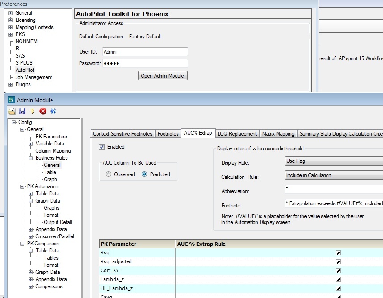This screenshot has height=298, width=383.
Task: Select SAS in the Preferences tree
Action: [x=20, y=56]
